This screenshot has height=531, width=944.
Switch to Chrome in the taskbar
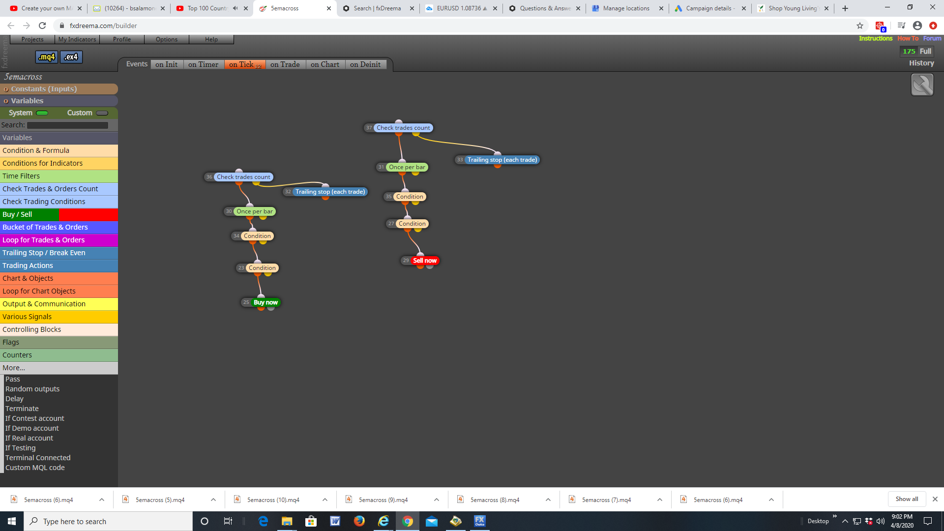[407, 521]
